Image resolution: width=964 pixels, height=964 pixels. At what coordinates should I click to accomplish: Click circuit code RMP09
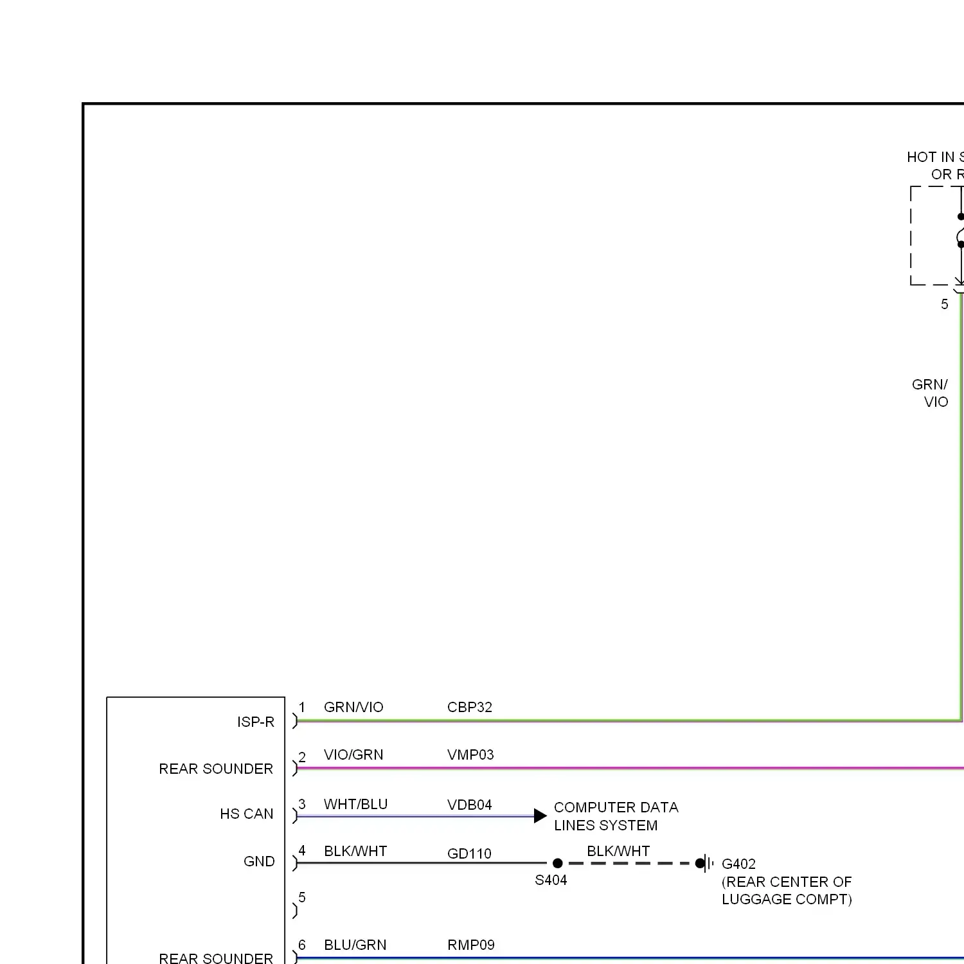[471, 945]
